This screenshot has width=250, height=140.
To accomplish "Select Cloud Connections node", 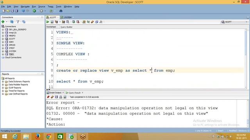I will click(x=13, y=58).
